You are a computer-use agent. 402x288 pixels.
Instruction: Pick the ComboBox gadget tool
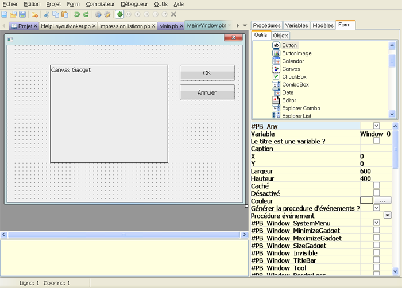pos(295,85)
